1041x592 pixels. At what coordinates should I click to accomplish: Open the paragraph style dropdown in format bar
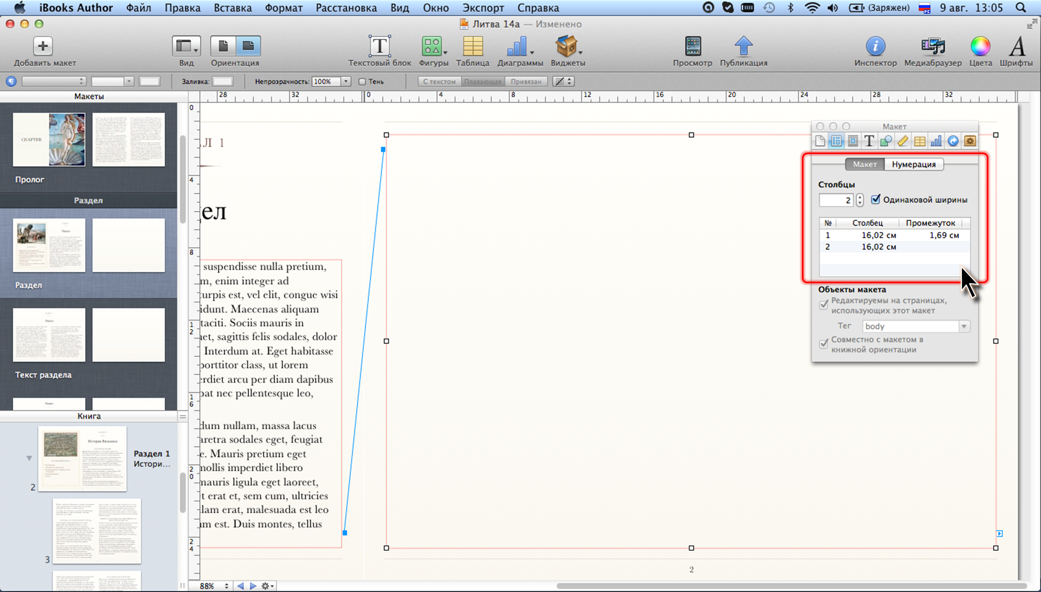click(54, 81)
